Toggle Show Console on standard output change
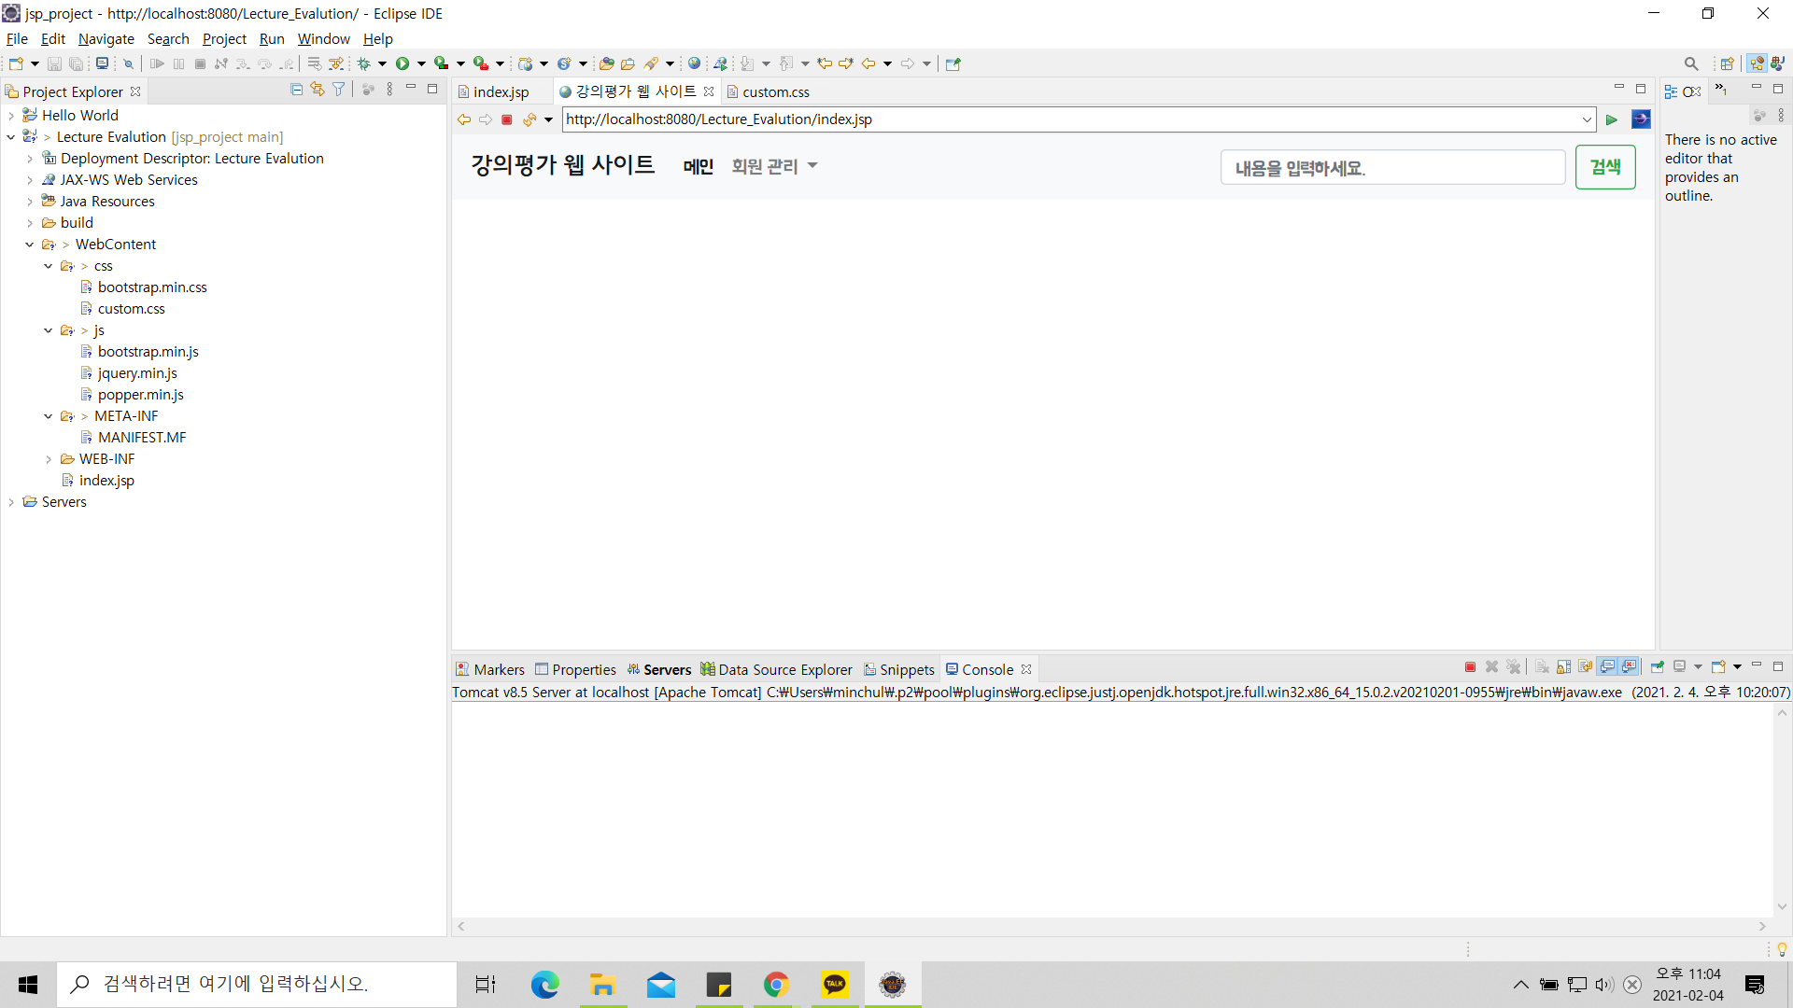Screen dimensions: 1793x1008 coord(1607,667)
